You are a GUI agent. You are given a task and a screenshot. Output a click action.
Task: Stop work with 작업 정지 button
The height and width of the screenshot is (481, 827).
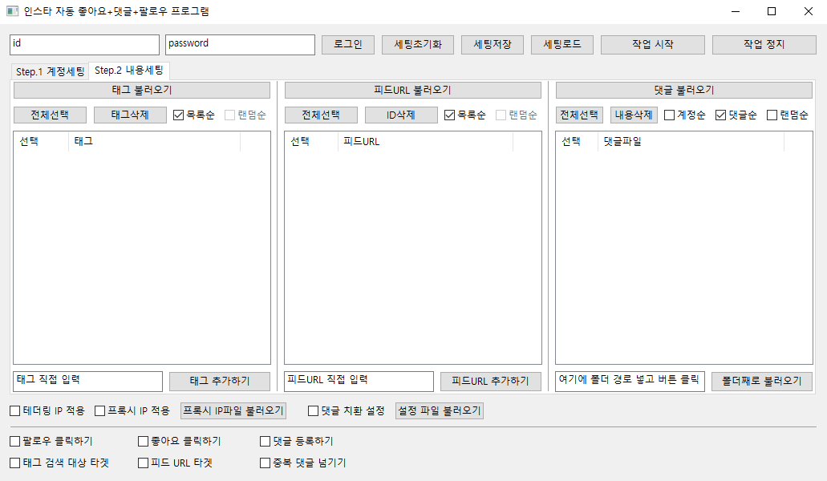(764, 45)
